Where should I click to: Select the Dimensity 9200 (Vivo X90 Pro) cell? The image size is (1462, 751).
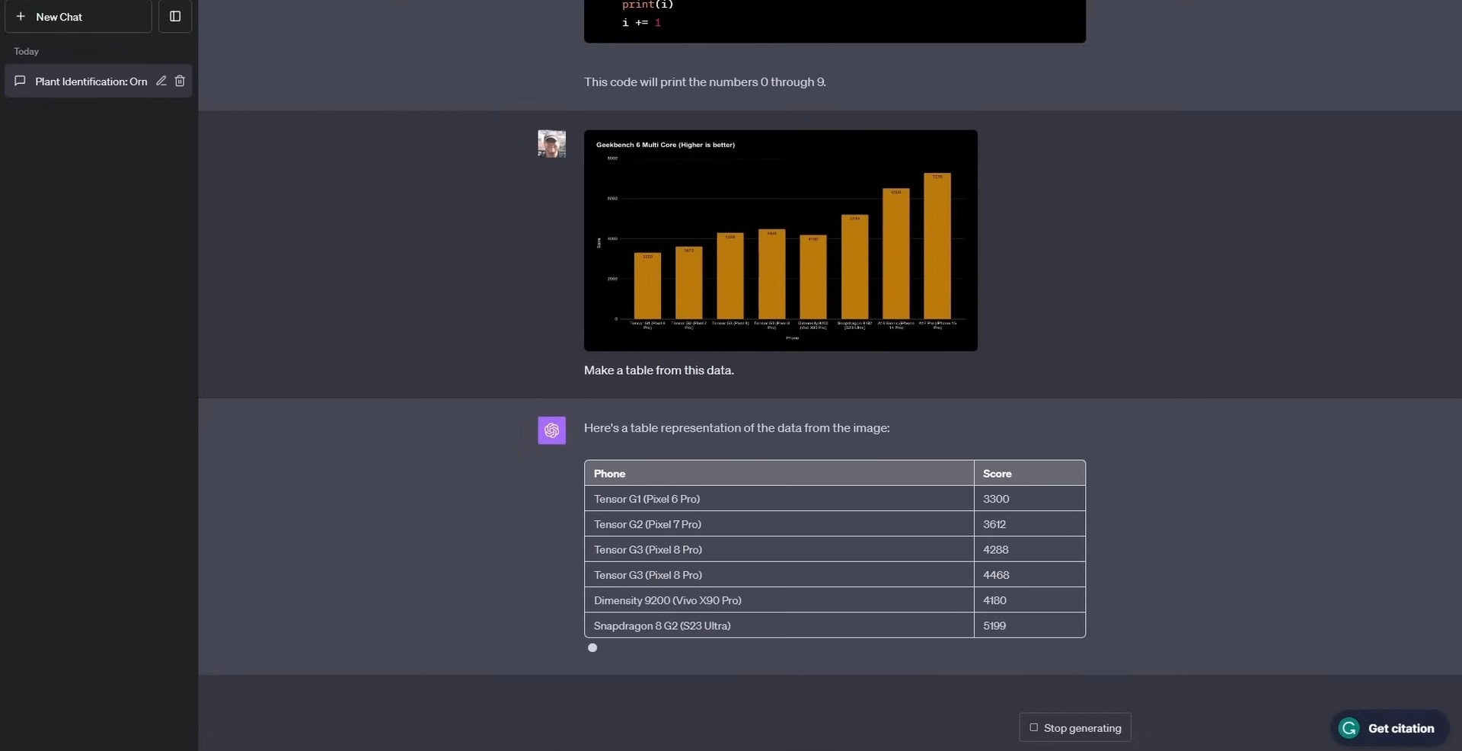click(x=779, y=600)
